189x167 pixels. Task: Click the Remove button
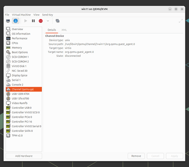click(136, 156)
